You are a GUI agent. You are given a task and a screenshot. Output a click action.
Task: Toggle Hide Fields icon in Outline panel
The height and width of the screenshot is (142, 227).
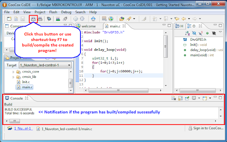194,33
